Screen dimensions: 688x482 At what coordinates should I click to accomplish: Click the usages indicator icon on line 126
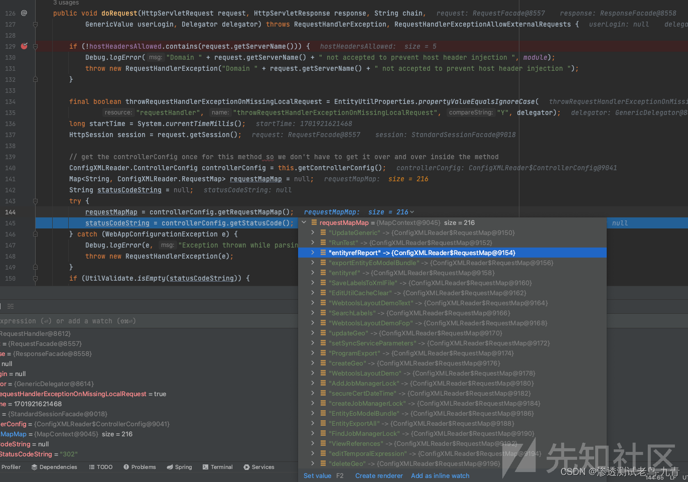[x=24, y=13]
